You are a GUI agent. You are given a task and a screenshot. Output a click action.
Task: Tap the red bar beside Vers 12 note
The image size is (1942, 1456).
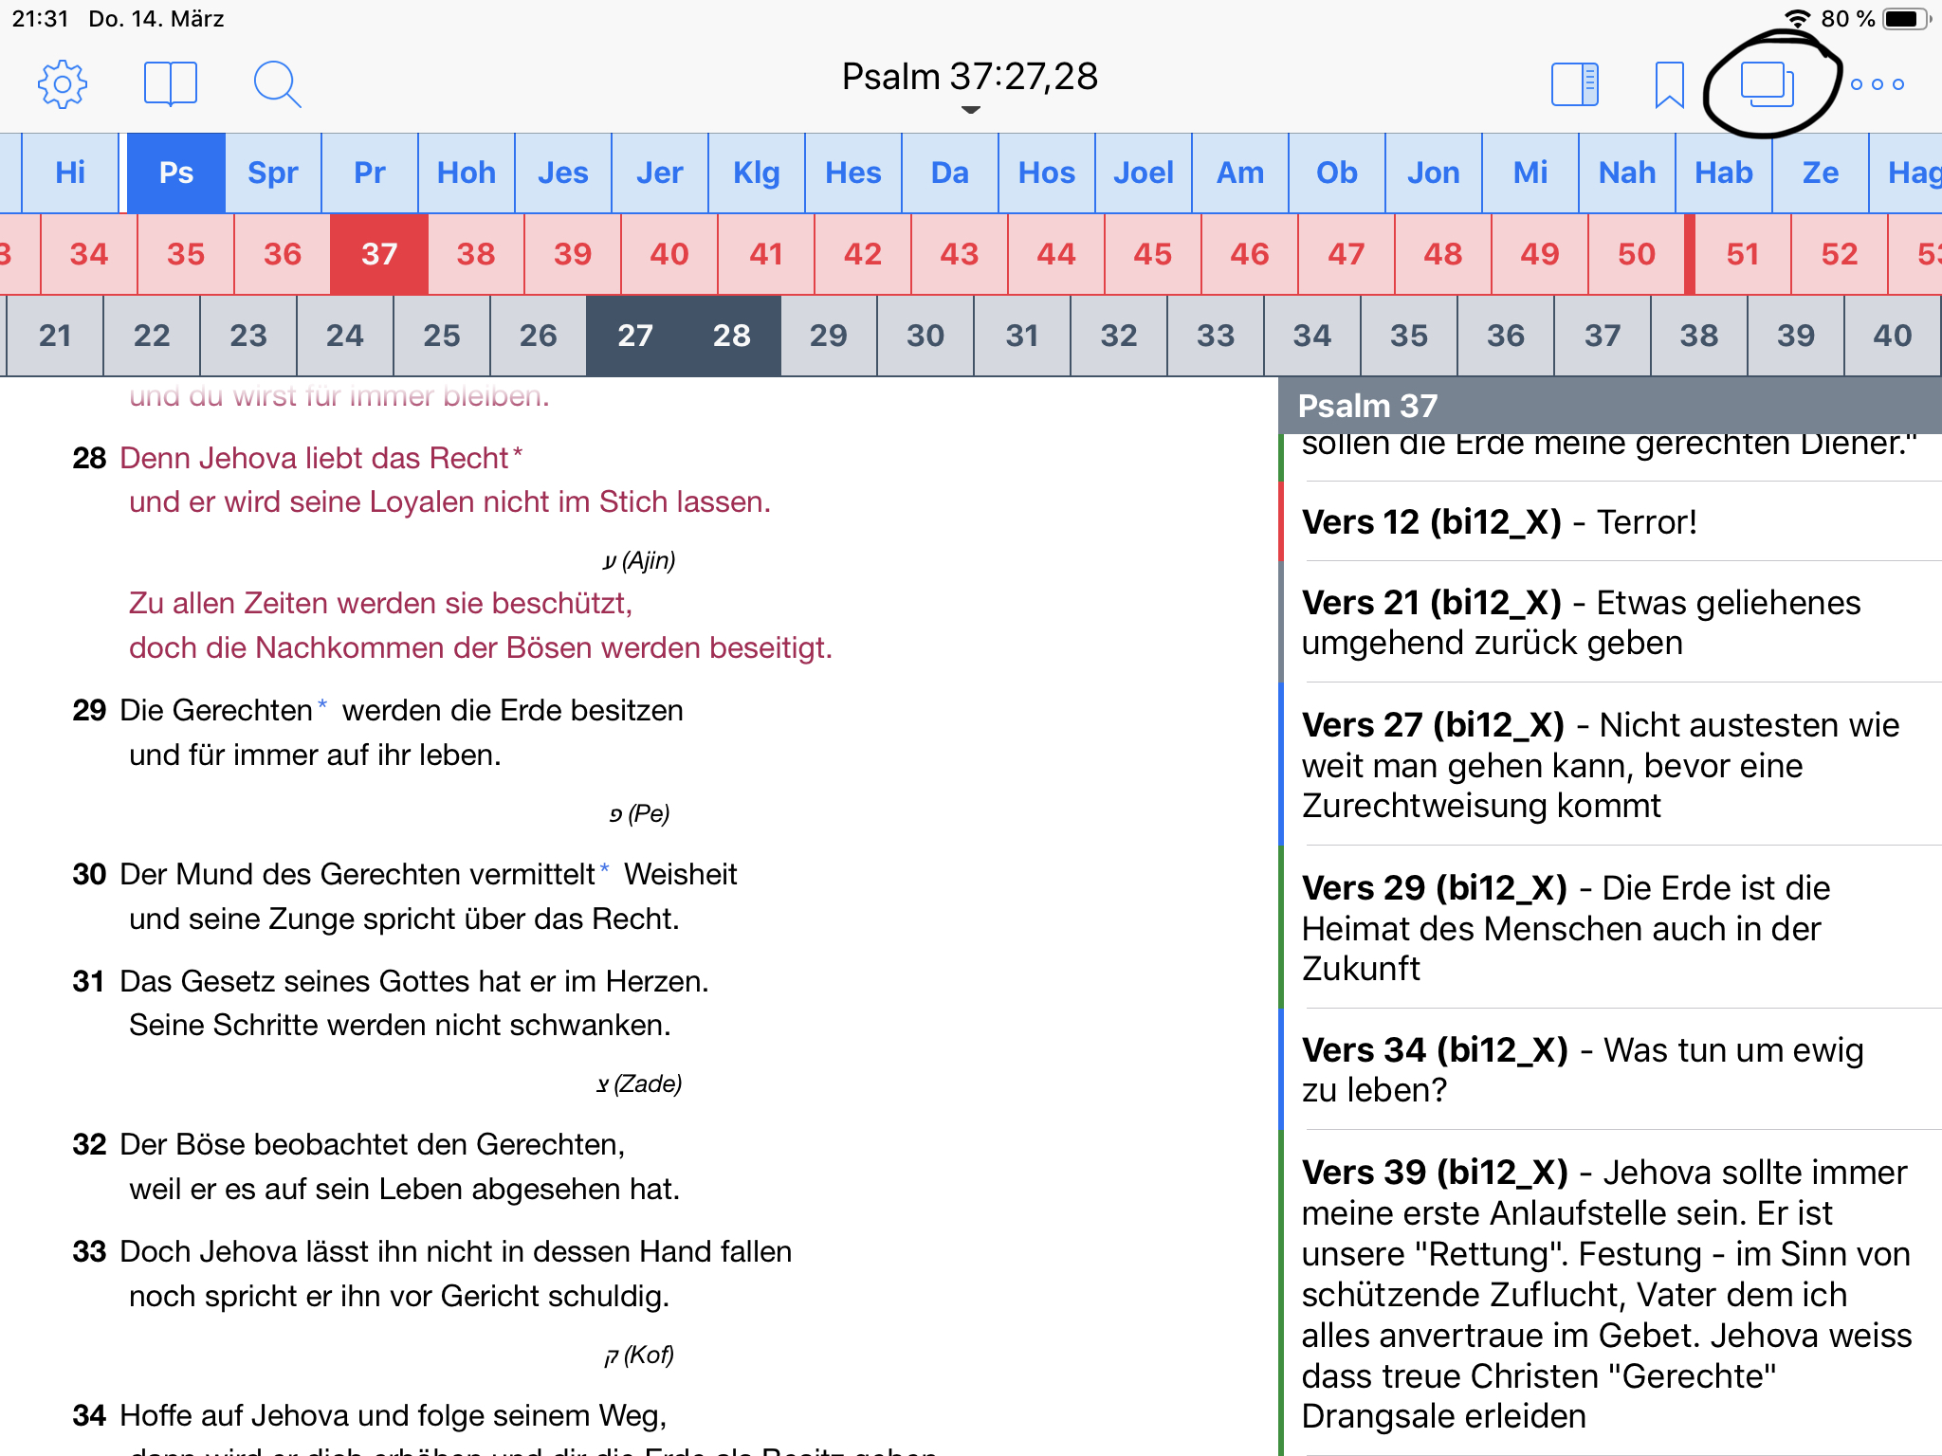click(x=1281, y=521)
